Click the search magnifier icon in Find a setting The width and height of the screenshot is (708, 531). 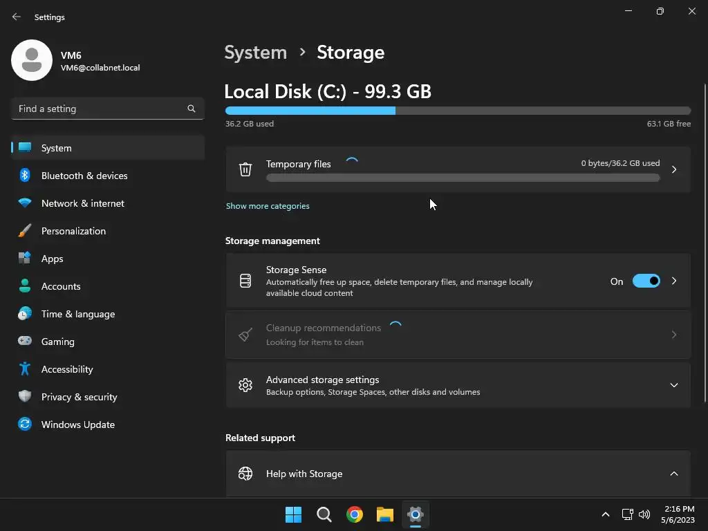point(192,109)
